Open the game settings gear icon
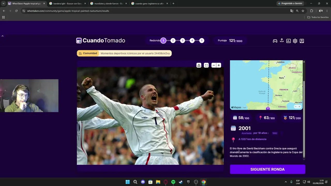Screen dimensions: 331x186 [x=295, y=41]
